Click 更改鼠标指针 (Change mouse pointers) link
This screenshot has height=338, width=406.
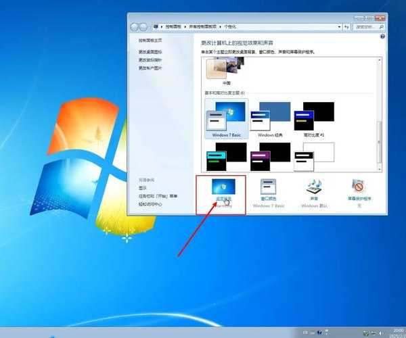point(151,59)
